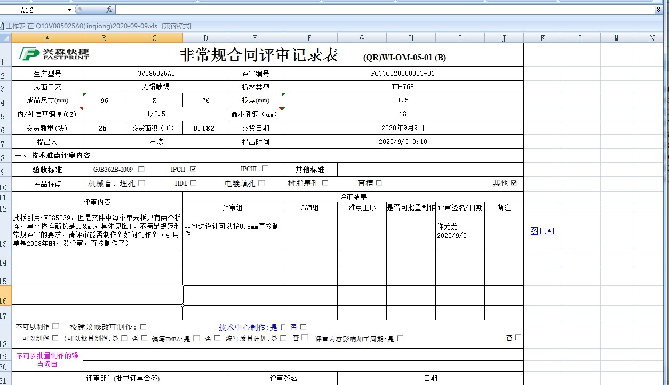The width and height of the screenshot is (669, 385).
Task: Click the workbook icon in title bar
Action: coord(2,26)
